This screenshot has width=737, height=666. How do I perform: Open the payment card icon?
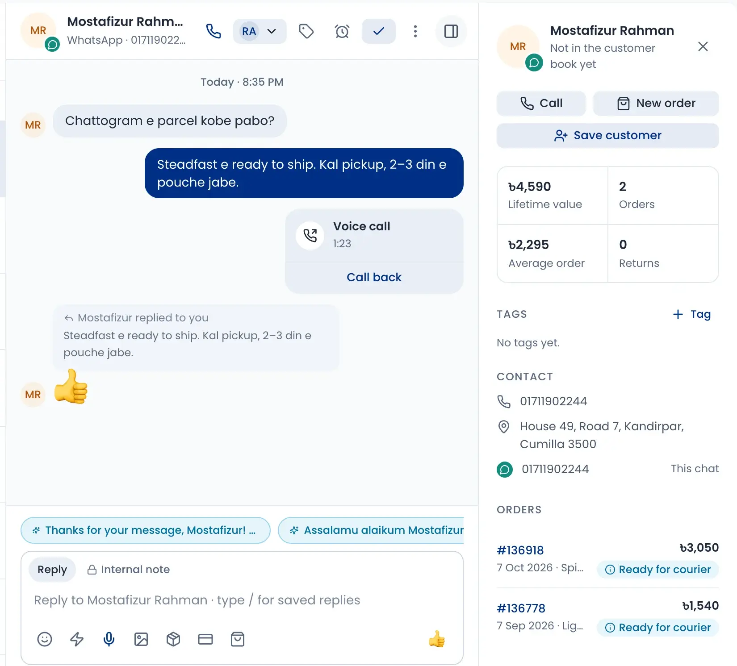click(x=205, y=639)
